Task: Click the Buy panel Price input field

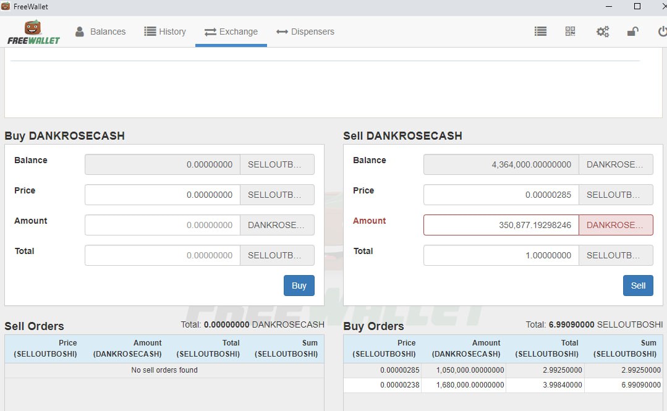Action: tap(163, 195)
